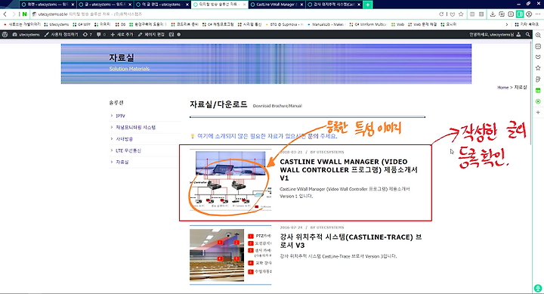Click the comments bubble showing 0

[x=101, y=34]
